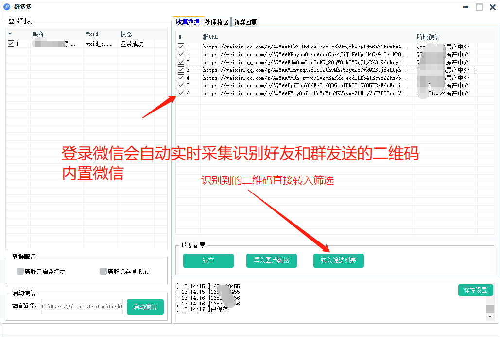Enable 新群保存通讯录 option
Screen dimensions: 500x337
103,272
